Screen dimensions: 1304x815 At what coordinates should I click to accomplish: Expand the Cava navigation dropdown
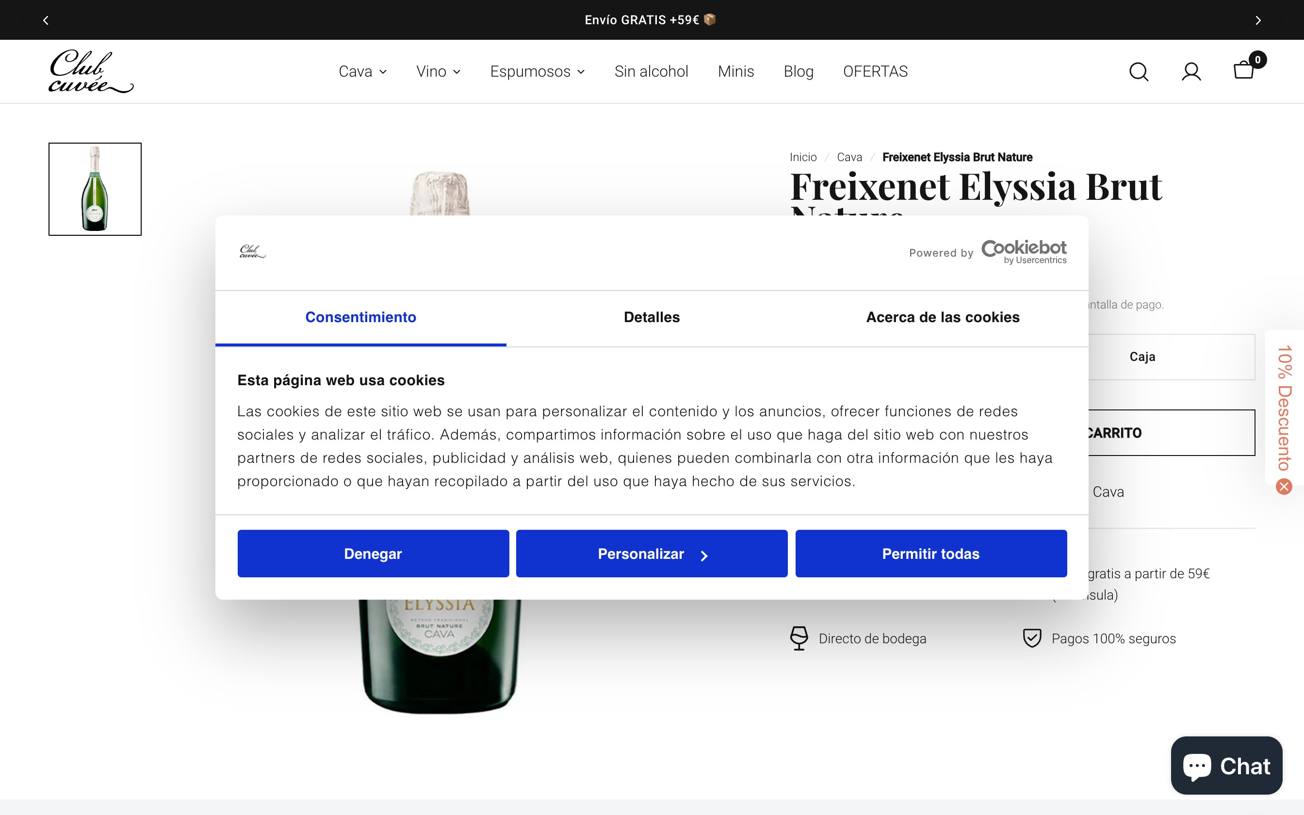tap(362, 71)
